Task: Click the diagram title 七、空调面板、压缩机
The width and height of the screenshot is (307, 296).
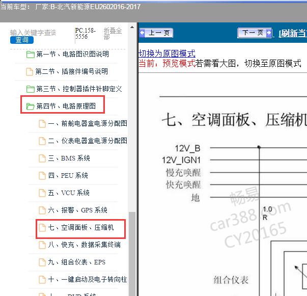Action: tap(234, 120)
